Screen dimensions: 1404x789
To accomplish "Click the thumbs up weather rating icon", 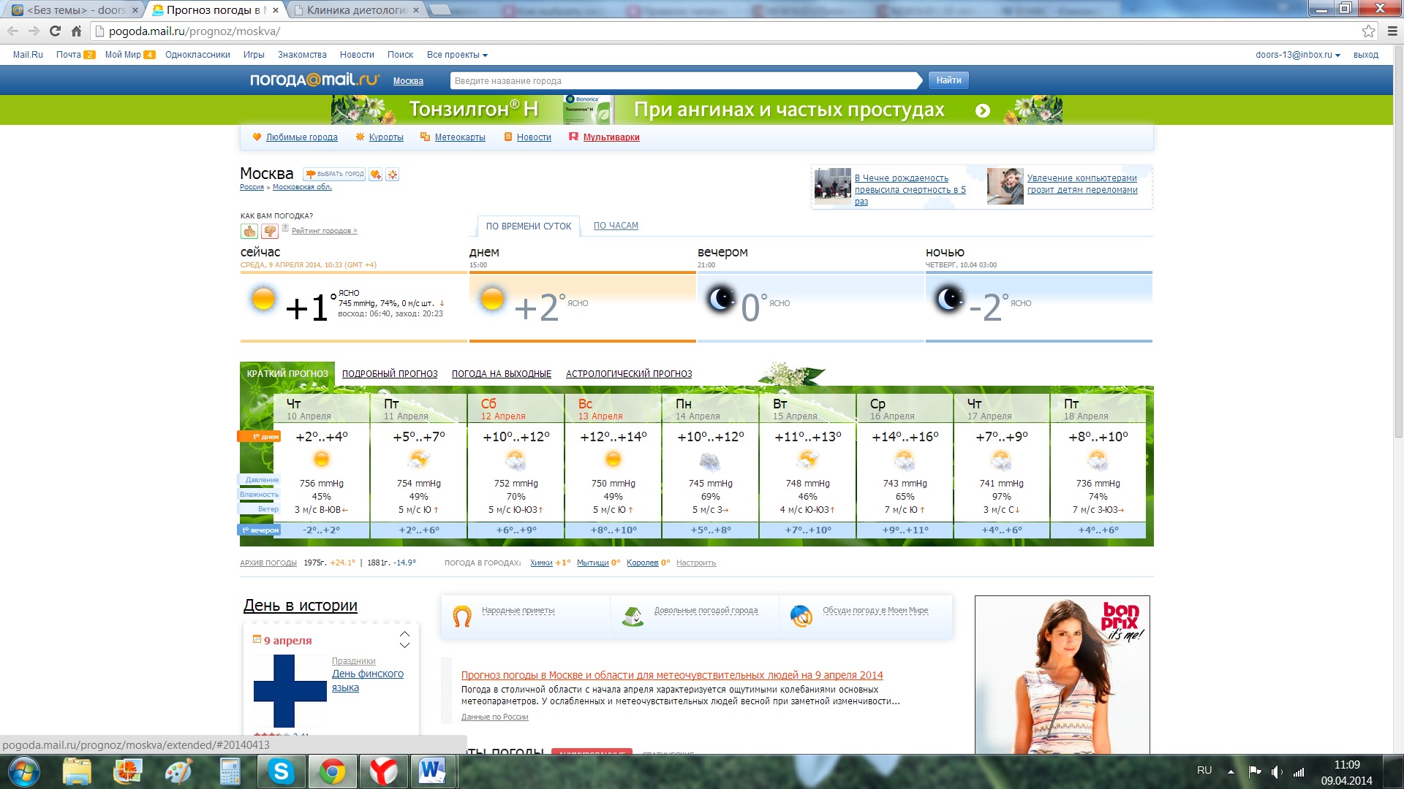I will tap(249, 232).
